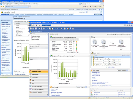Viewport: 133px width, 99px height.
Task: Open the Cues web part menu arrow
Action: click(130, 37)
